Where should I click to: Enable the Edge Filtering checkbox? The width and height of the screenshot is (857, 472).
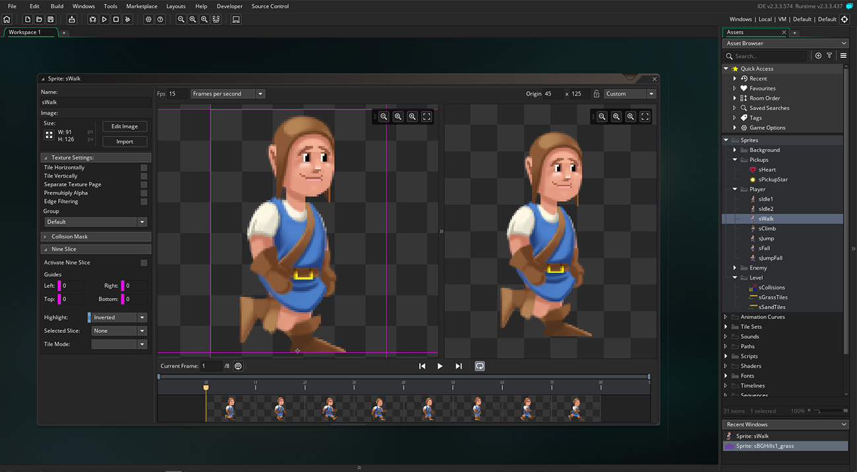pos(144,202)
